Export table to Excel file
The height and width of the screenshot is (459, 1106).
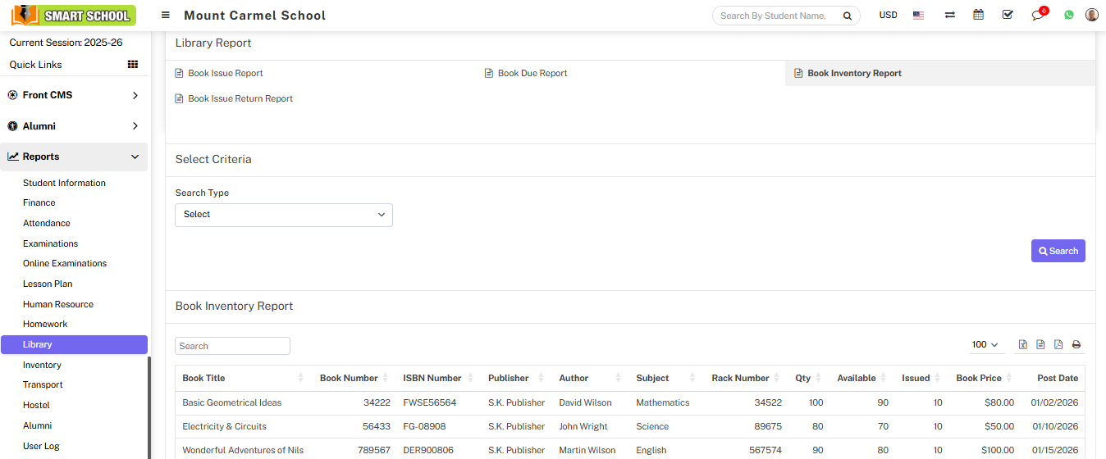[1023, 345]
